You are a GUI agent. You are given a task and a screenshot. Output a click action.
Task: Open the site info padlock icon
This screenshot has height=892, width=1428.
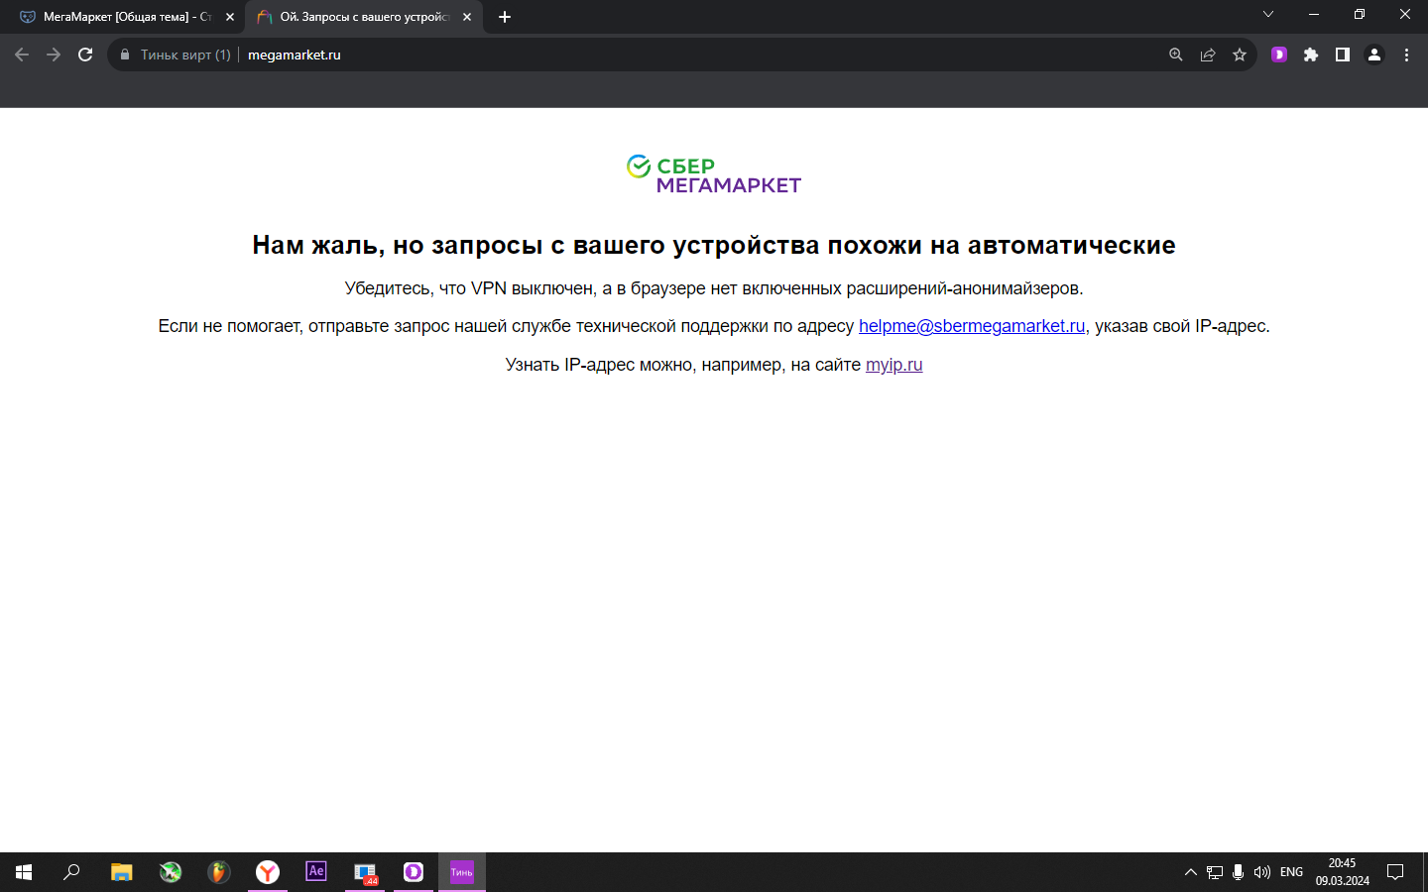tap(125, 55)
